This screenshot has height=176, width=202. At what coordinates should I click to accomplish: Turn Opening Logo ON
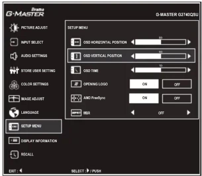[144, 84]
